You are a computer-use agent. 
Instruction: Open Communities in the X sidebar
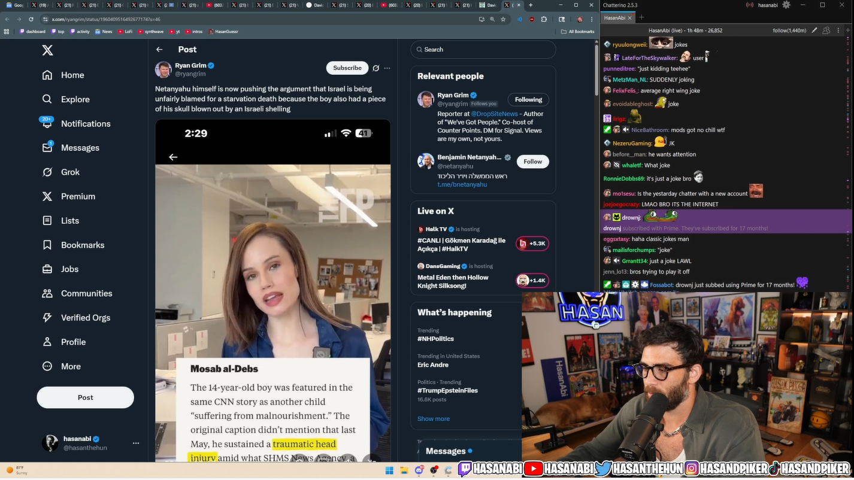click(x=77, y=293)
